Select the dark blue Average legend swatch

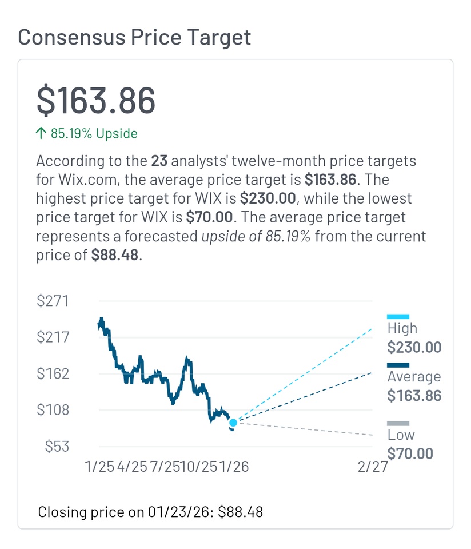(398, 365)
